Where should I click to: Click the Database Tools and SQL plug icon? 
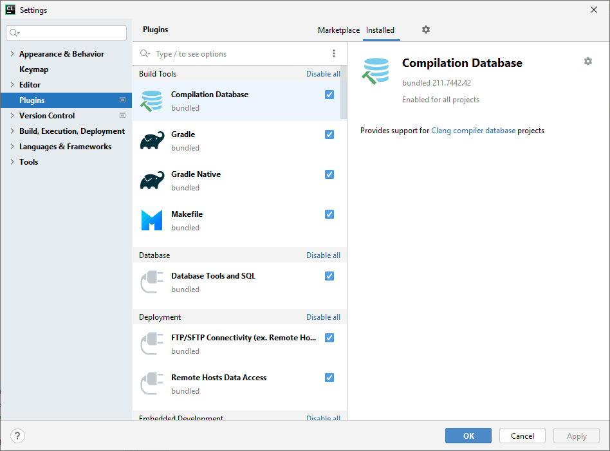(152, 282)
